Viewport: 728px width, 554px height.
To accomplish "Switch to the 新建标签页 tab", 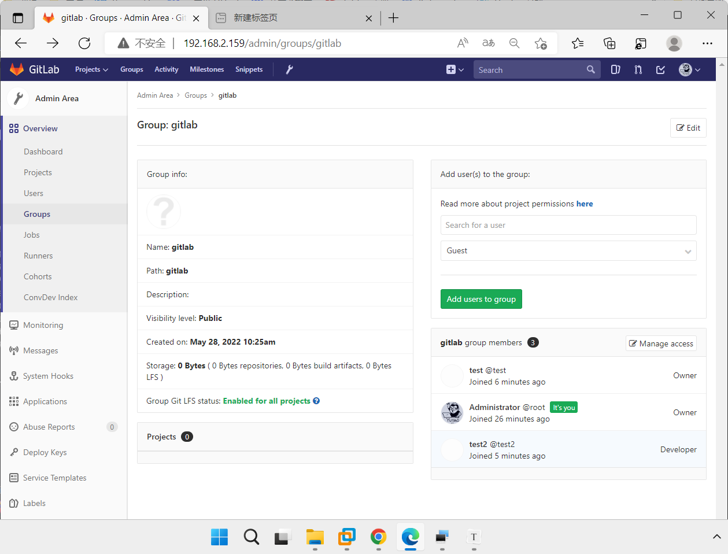I will tap(294, 18).
